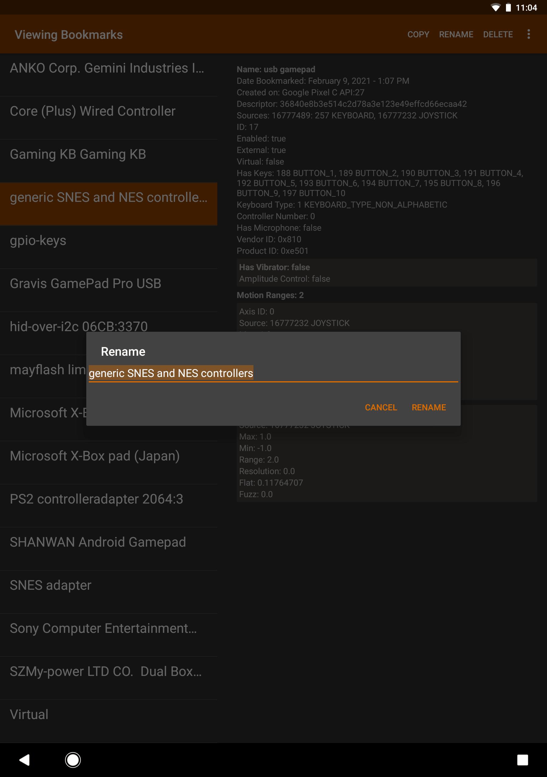Click the Amplitude Control: false line
This screenshot has width=547, height=777.
[285, 279]
